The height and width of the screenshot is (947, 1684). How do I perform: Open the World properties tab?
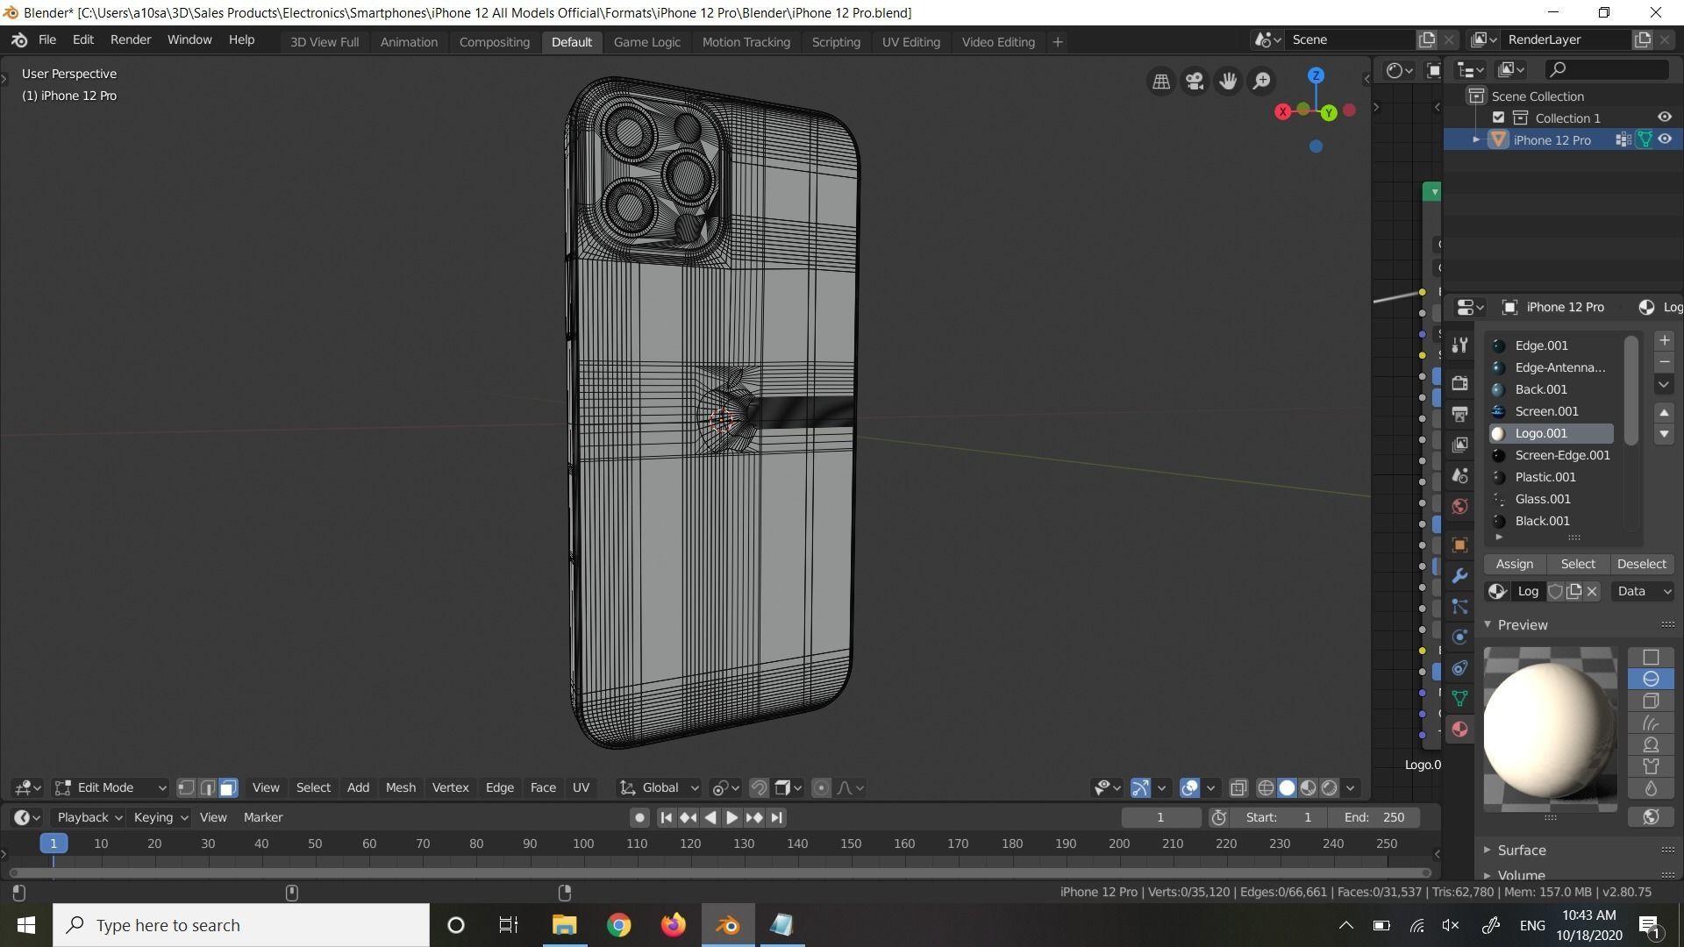[x=1459, y=506]
